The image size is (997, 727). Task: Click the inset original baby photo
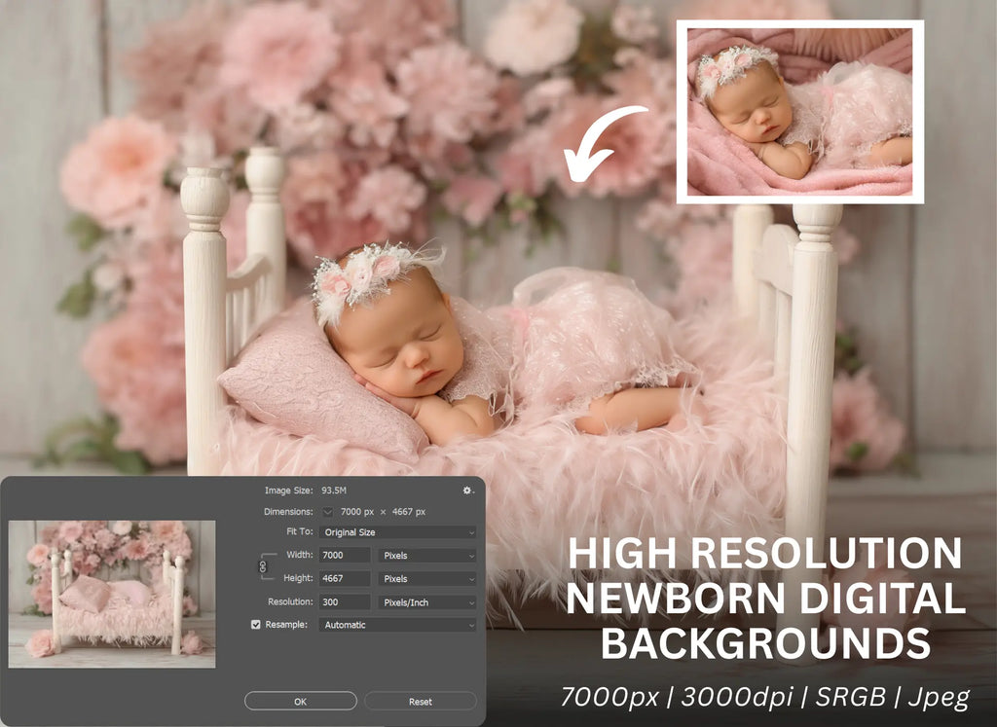[799, 111]
